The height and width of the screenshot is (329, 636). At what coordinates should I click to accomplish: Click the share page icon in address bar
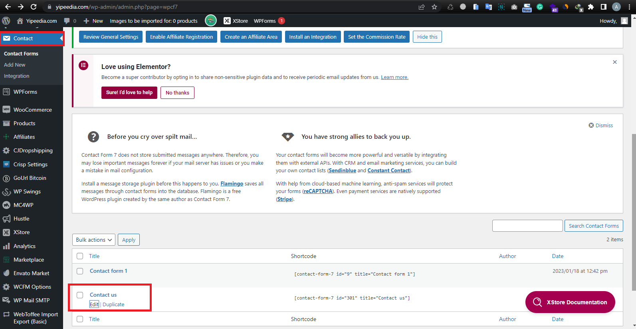click(422, 7)
